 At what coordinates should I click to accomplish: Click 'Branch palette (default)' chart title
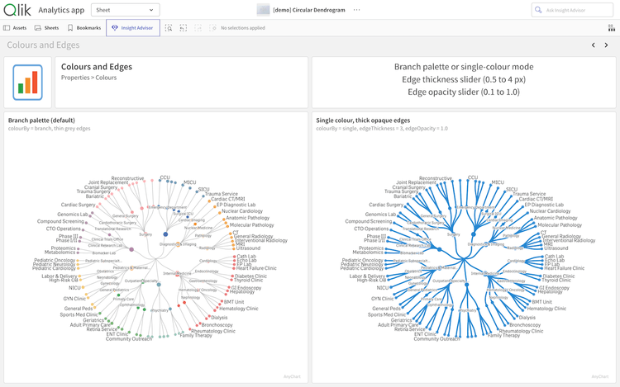41,120
